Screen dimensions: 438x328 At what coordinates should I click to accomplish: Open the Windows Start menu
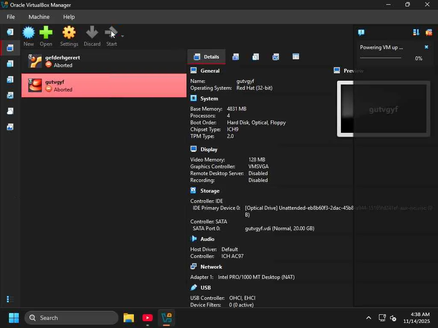[x=14, y=318]
